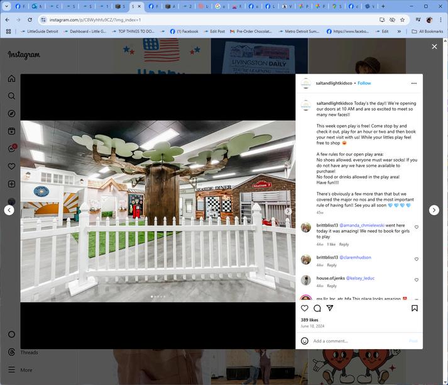Save post with the bookmark icon
Screen dimensions: 448x385
coord(415,308)
